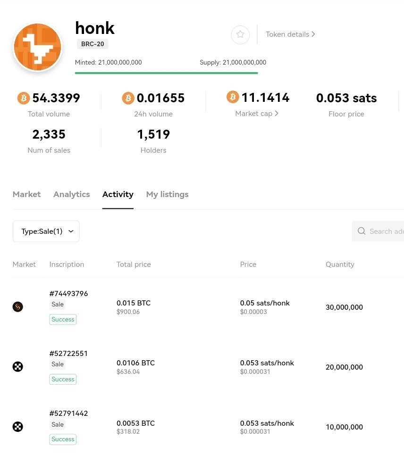
Task: Click the 20,000,000 quantity value
Action: [x=344, y=367]
